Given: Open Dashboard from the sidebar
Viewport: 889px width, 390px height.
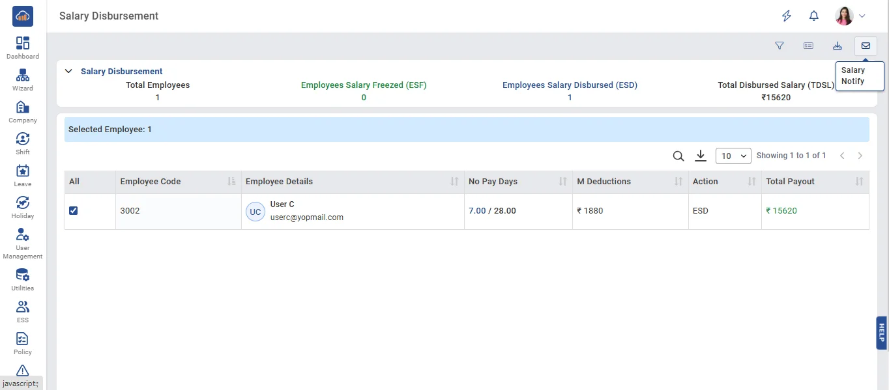Looking at the screenshot, I should click(x=23, y=48).
